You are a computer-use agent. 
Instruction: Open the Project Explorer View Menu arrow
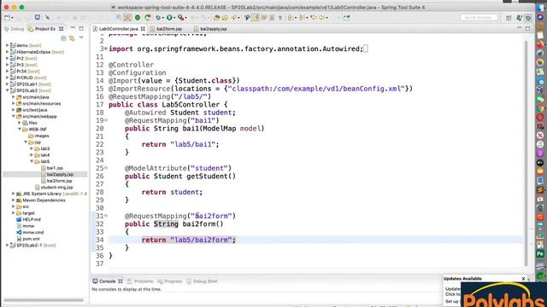[81, 38]
